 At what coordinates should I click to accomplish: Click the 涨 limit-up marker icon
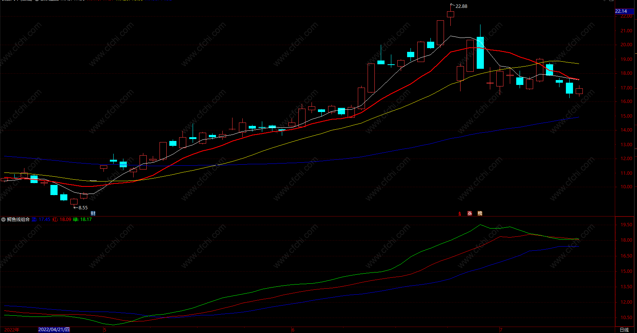(470, 213)
